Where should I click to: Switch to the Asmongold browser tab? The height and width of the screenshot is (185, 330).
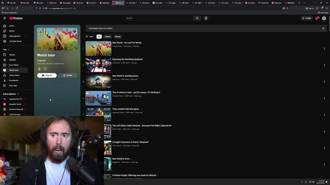(66, 3)
